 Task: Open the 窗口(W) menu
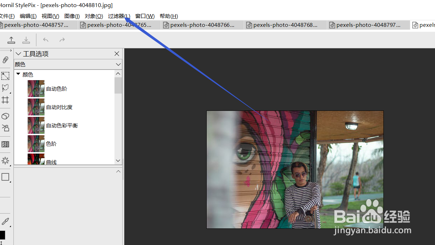[x=145, y=16]
